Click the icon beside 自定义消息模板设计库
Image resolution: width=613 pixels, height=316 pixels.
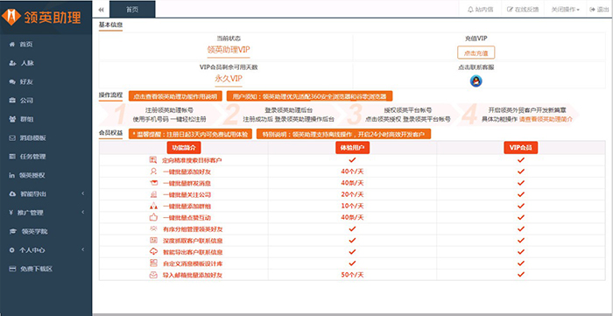tap(153, 263)
